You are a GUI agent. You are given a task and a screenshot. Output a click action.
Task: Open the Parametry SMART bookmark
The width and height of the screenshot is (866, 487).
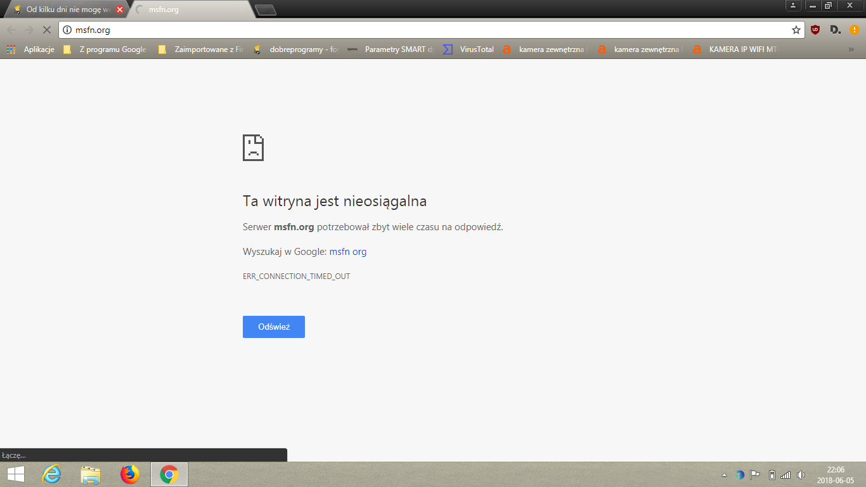[x=391, y=49]
